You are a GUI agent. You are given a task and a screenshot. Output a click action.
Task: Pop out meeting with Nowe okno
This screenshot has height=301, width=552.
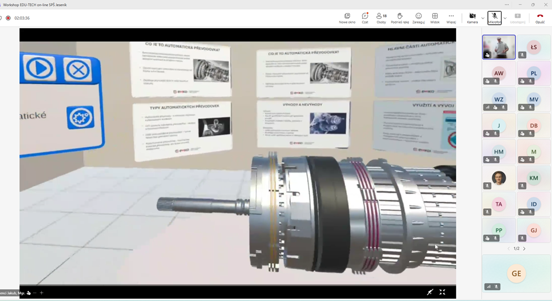[347, 18]
